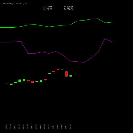Click the chart title text at top-left
The image size is (133, 133).
tap(17, 4)
